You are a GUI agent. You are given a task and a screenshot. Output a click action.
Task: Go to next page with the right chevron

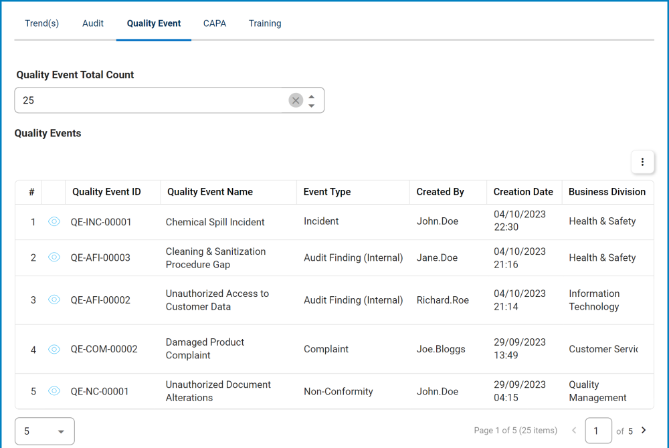pos(644,431)
